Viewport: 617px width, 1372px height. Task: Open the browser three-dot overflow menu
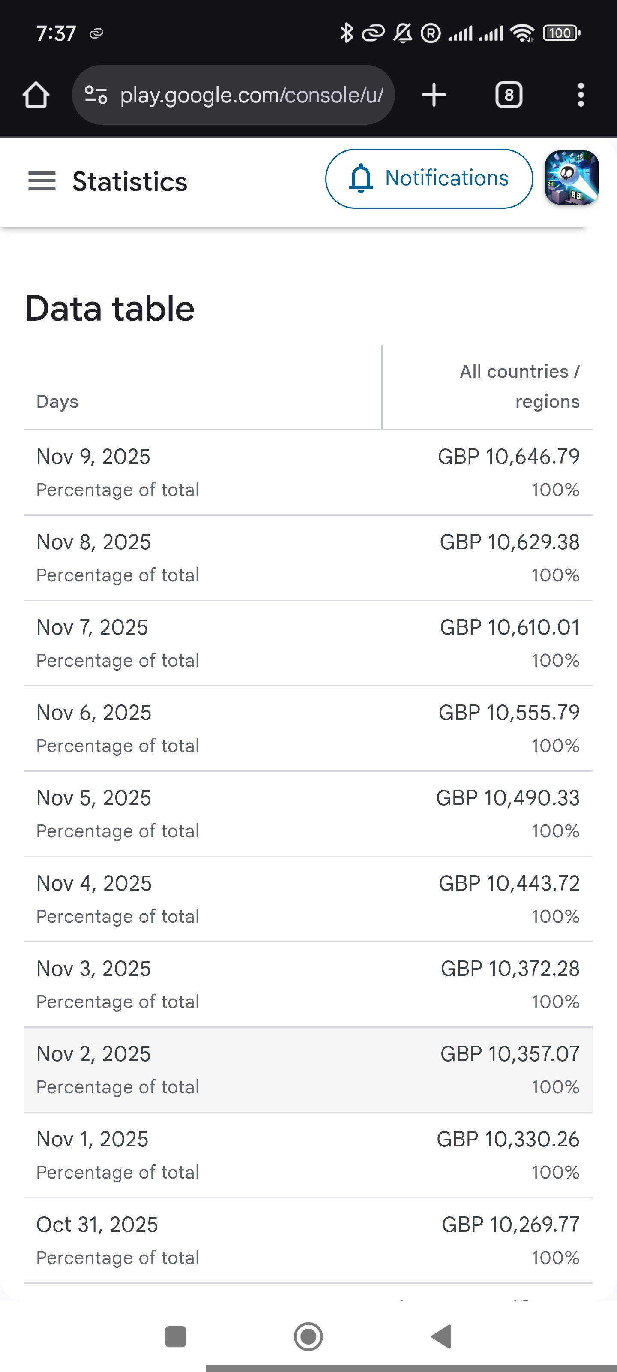[x=580, y=95]
